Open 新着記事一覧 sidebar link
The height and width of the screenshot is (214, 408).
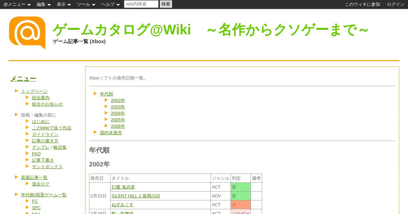click(34, 177)
